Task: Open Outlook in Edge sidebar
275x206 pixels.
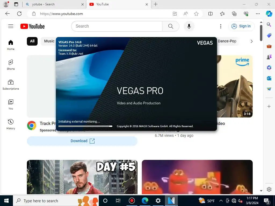Action: pyautogui.click(x=269, y=78)
